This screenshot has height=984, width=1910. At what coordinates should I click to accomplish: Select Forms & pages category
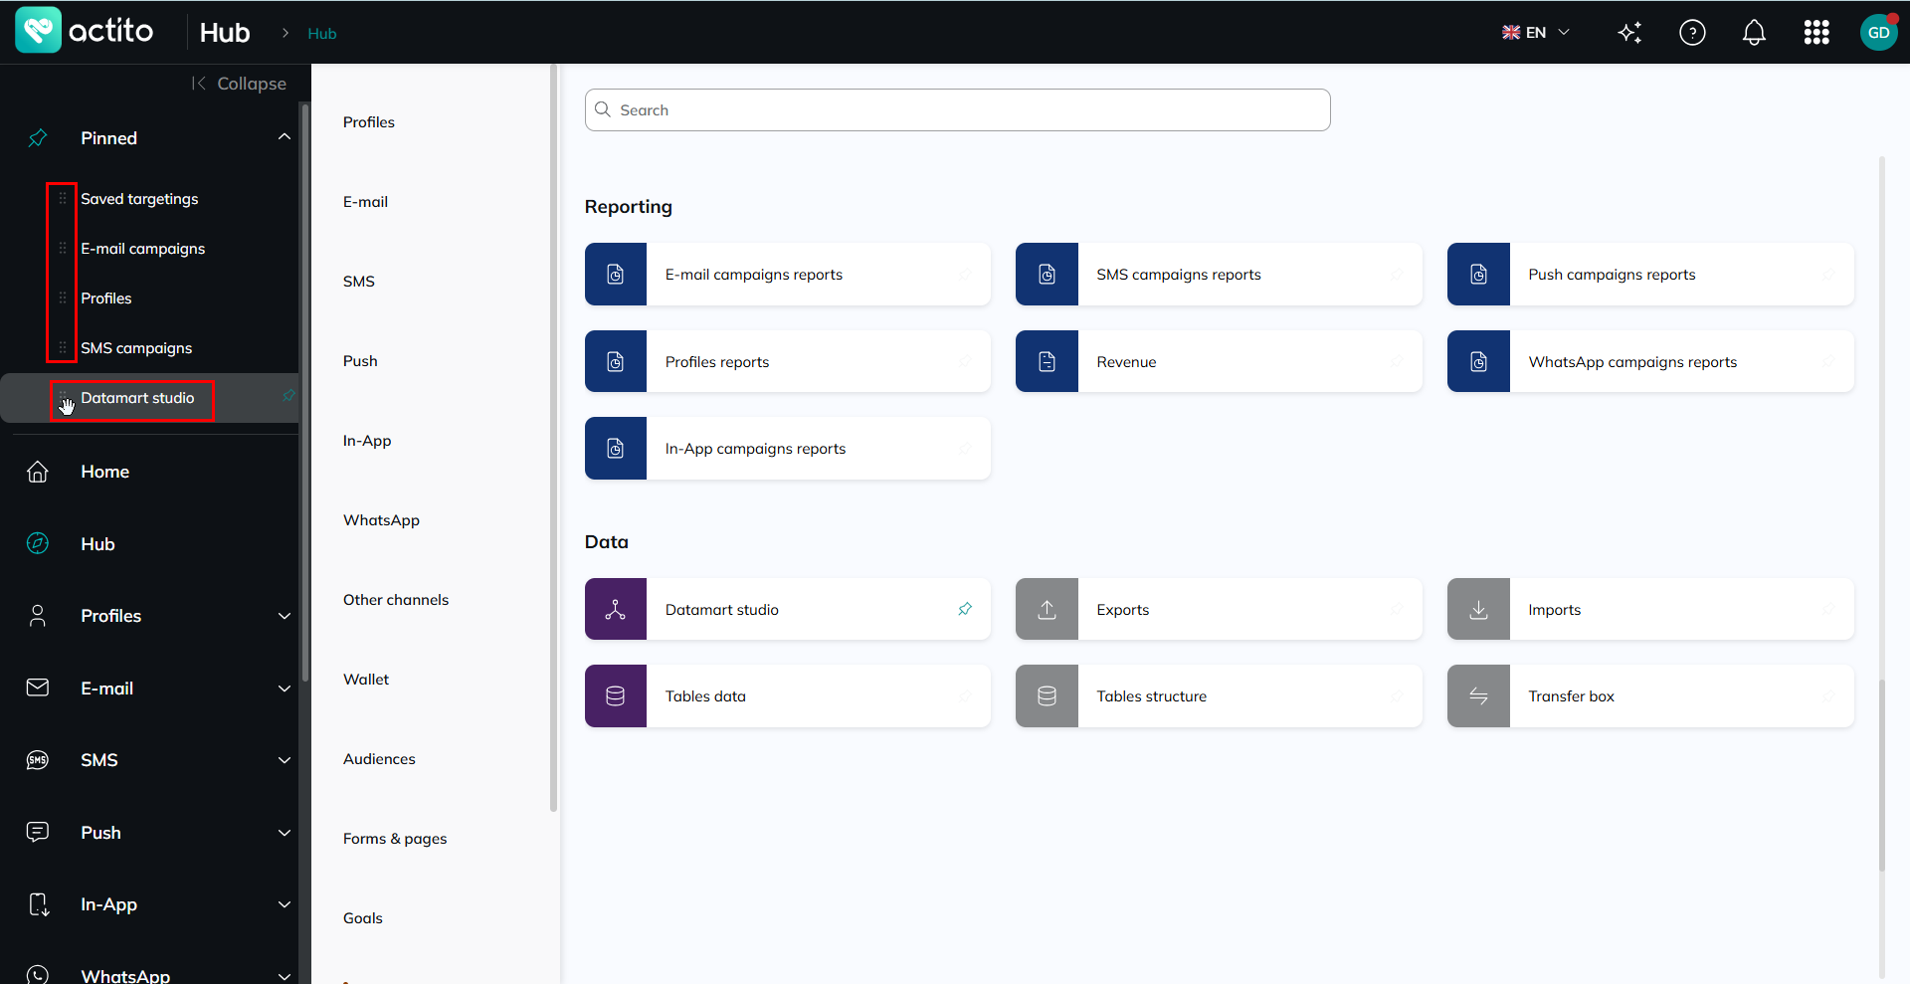(395, 839)
